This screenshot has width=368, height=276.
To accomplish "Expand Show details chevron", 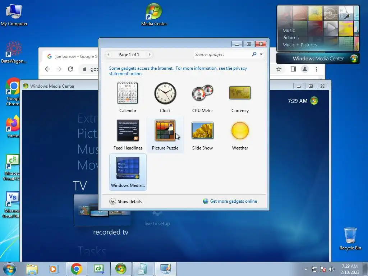I will click(x=112, y=201).
